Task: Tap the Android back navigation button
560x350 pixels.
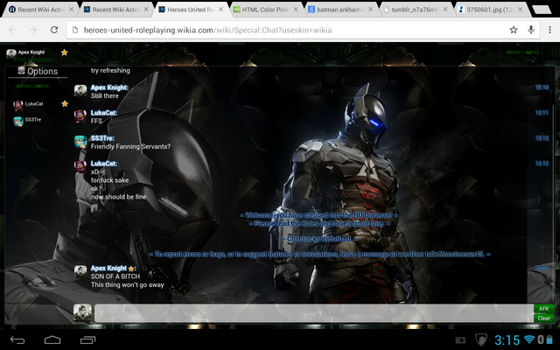Action: coord(17,339)
